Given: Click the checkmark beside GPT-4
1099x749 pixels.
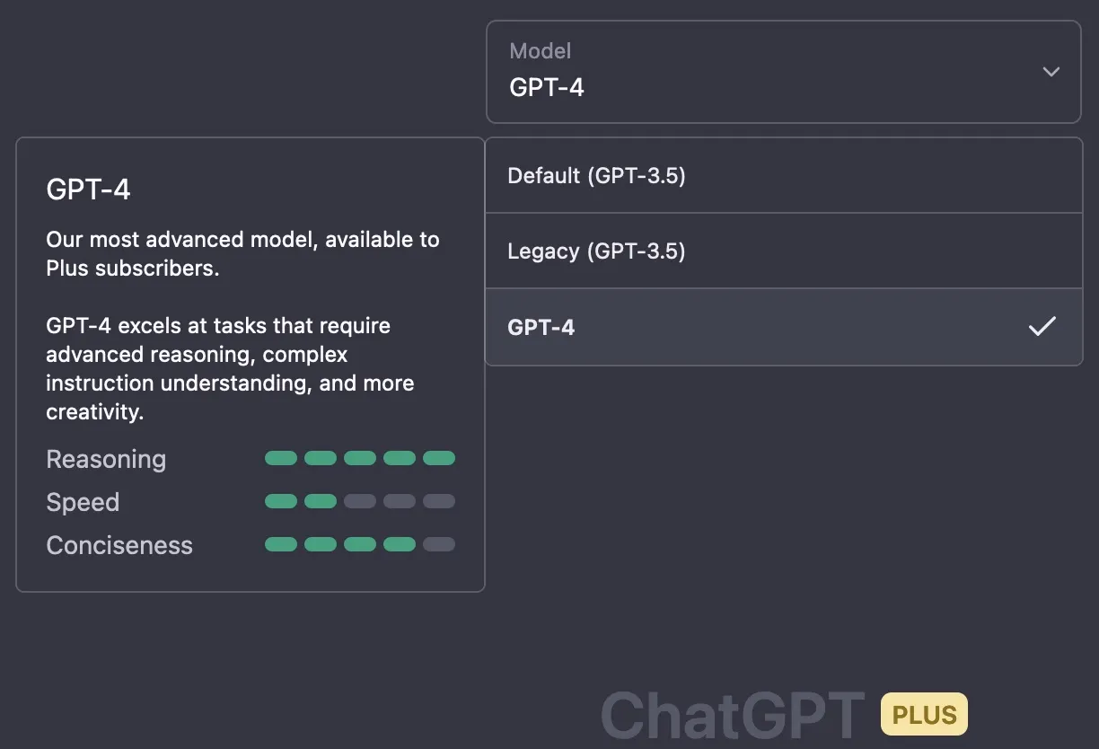Looking at the screenshot, I should point(1042,327).
